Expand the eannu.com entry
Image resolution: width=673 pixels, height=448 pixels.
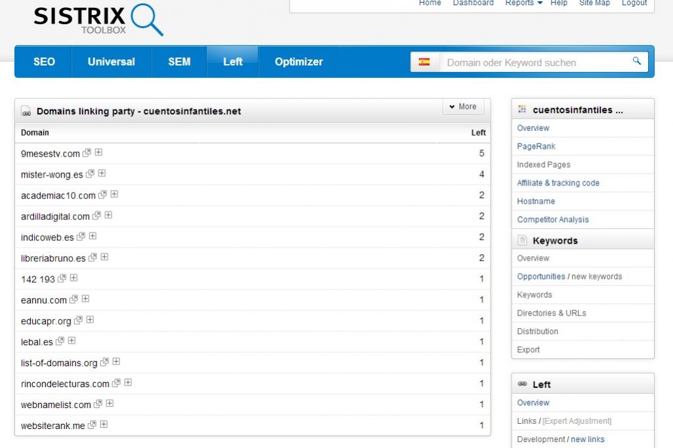tap(85, 299)
